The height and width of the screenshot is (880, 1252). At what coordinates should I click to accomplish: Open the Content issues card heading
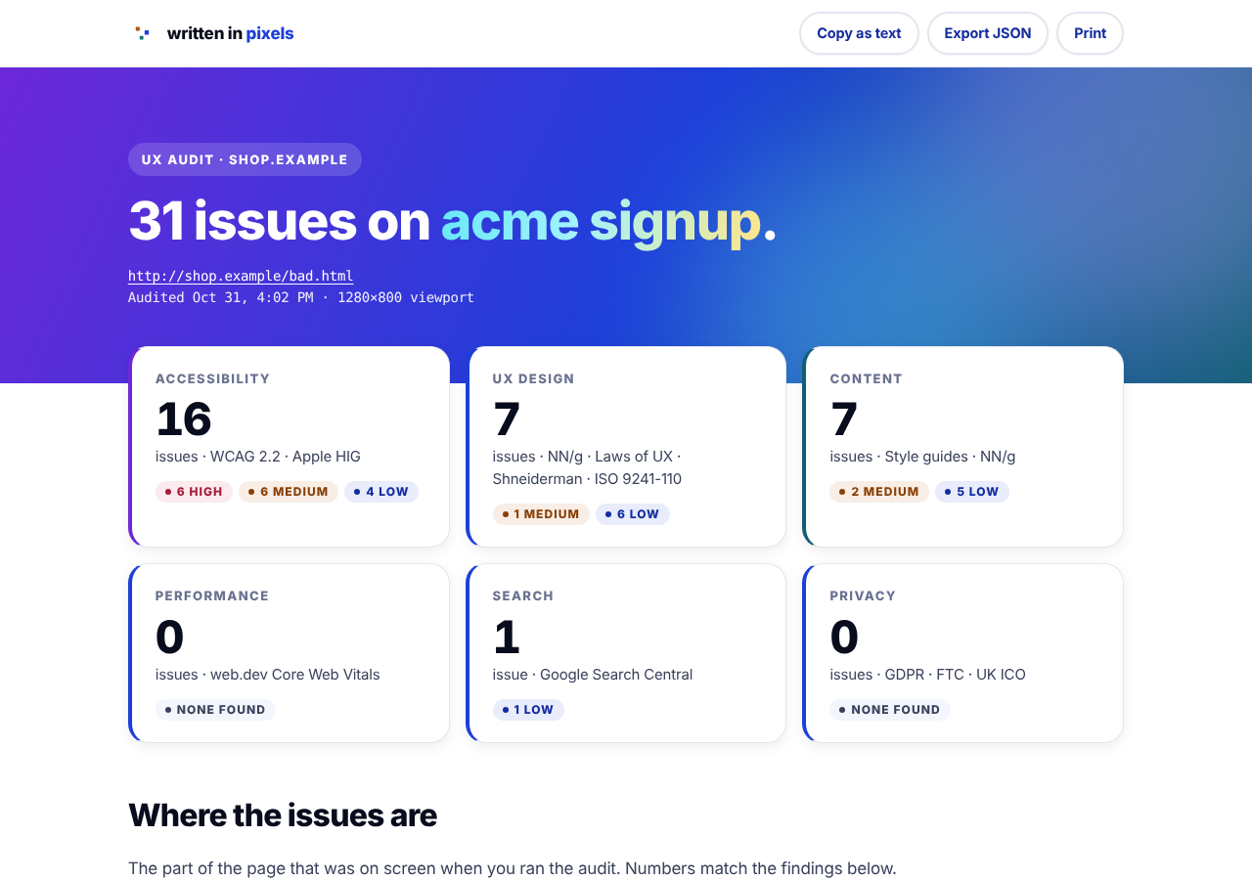(x=866, y=378)
